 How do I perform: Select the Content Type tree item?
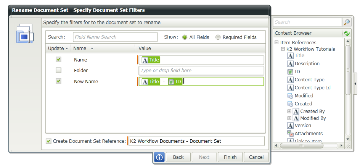(309, 80)
